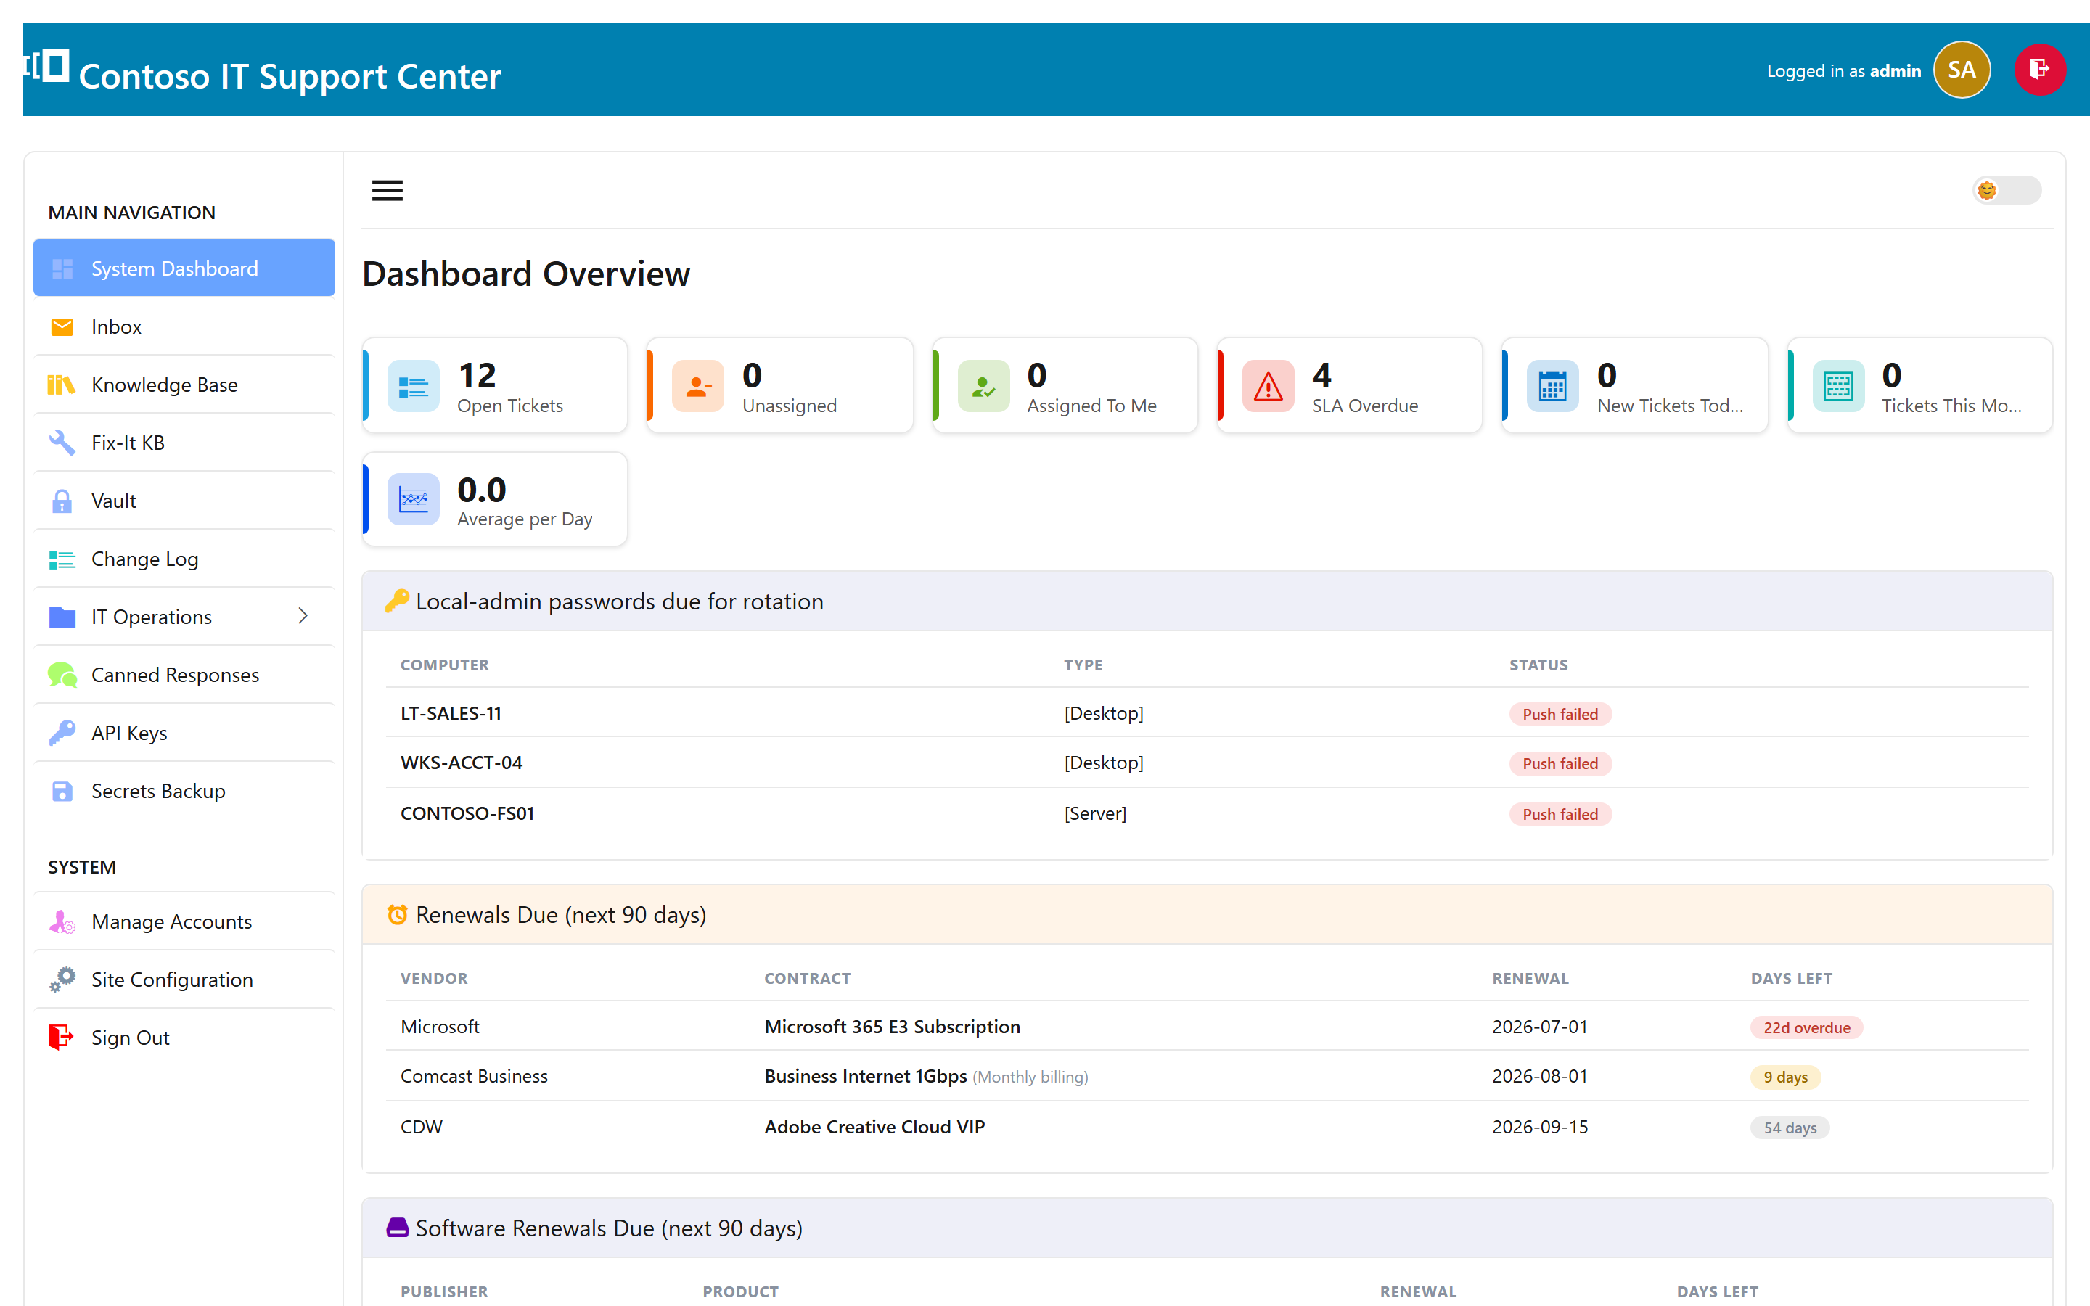Screen dimensions: 2090x1306
Task: Click computer name WKS-ACCT-04
Action: coord(462,763)
